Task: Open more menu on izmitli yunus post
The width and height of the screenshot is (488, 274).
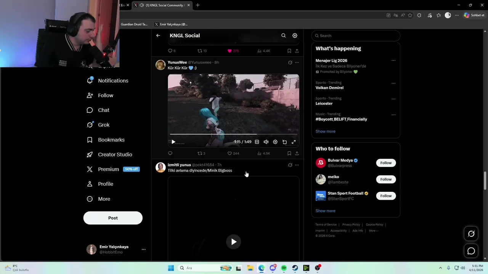Action: pyautogui.click(x=297, y=165)
